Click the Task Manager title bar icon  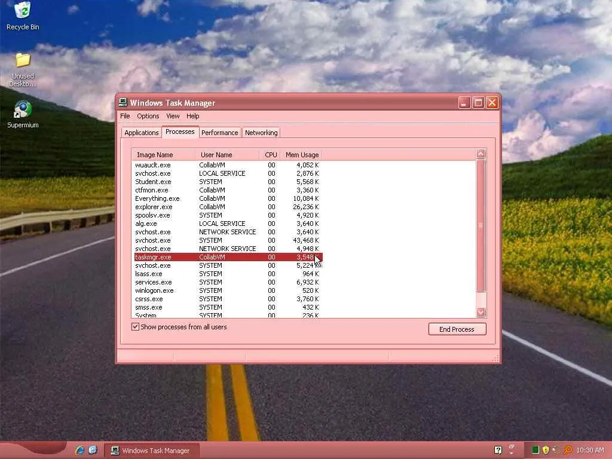(x=123, y=103)
